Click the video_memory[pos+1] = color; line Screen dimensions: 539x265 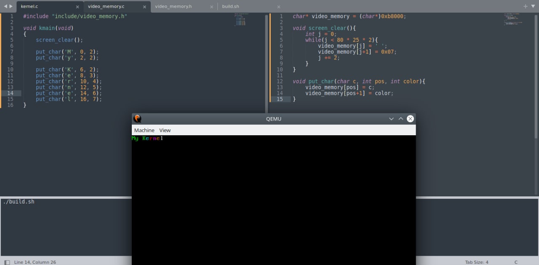[350, 93]
